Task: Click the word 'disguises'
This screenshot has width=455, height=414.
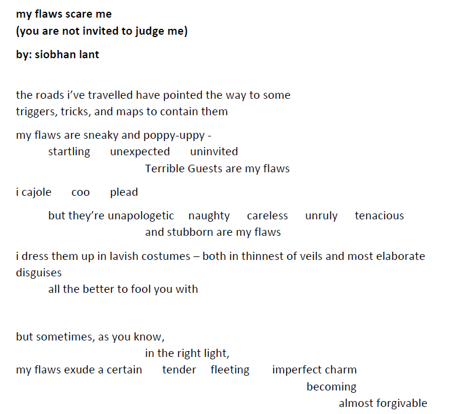Action: pyautogui.click(x=39, y=273)
